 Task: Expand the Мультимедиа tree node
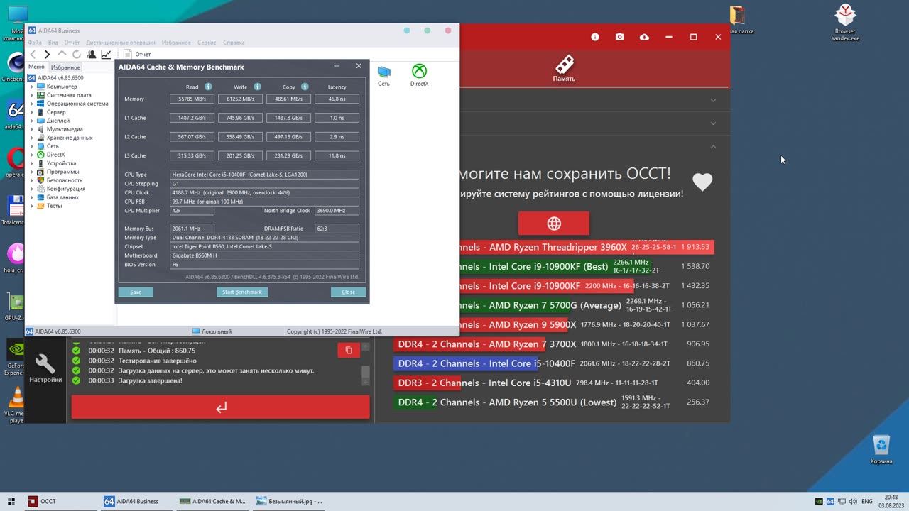point(32,129)
